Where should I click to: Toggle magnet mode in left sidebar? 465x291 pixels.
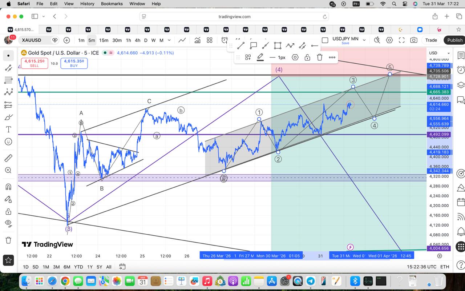click(x=8, y=187)
